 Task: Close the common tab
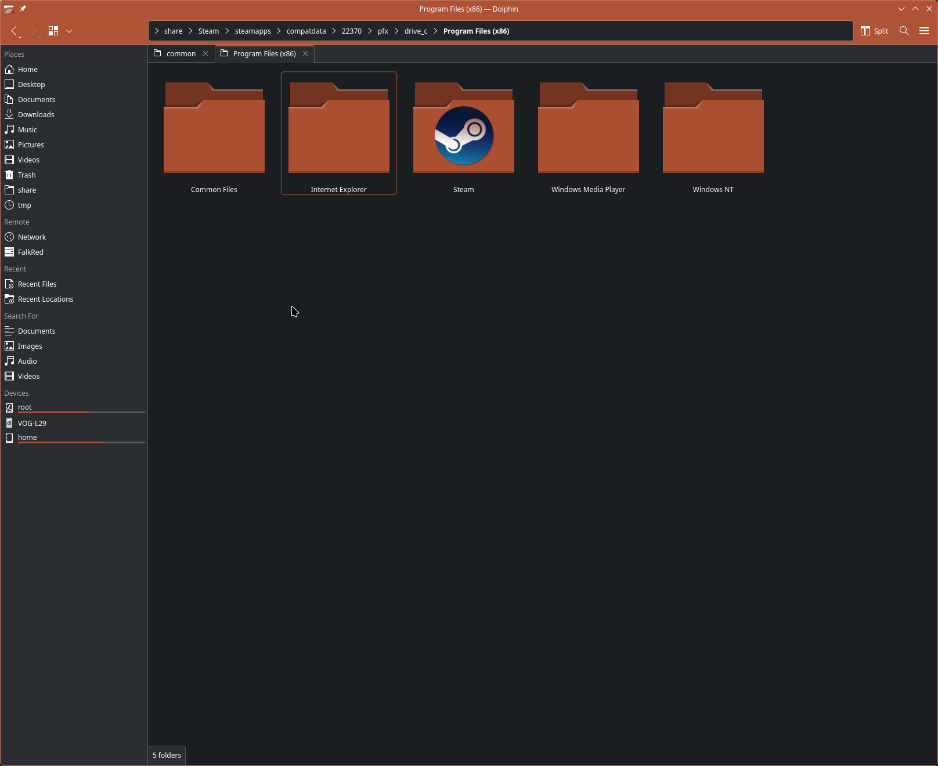(205, 53)
